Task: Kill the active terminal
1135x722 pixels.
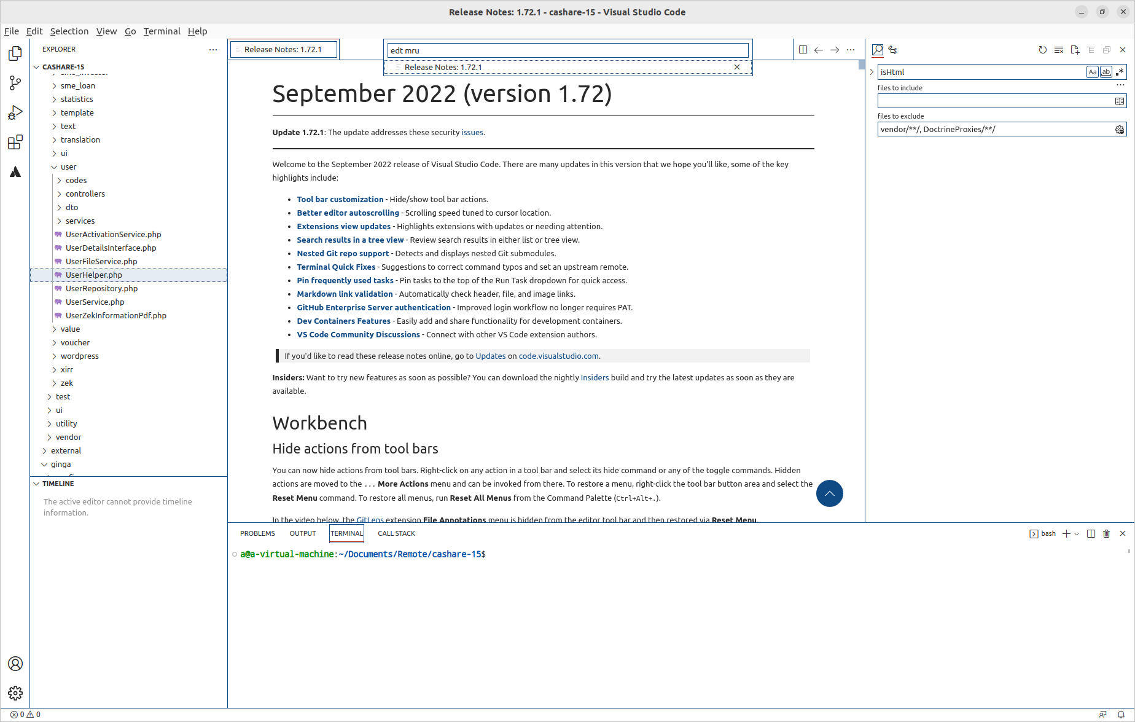Action: point(1107,533)
